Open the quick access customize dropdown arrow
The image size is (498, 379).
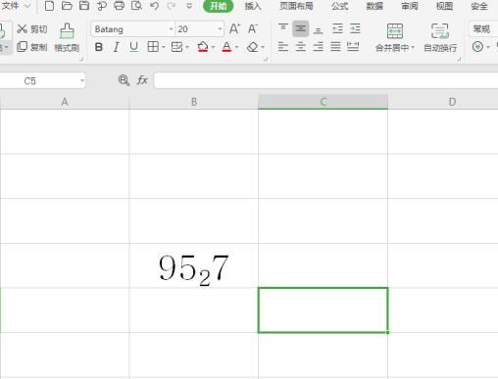[189, 6]
